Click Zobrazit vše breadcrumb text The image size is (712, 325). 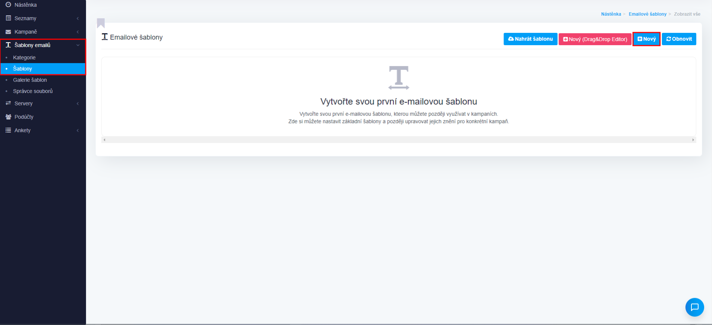click(x=687, y=14)
